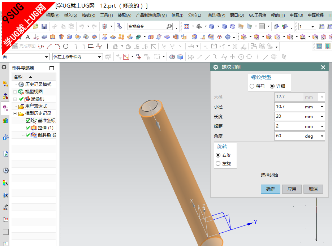Expand the 摄像机 tree node
Screen dimensions: 332x246
[x=15, y=99]
